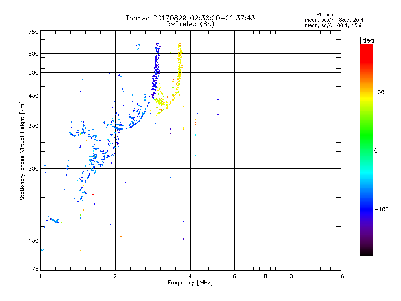This screenshot has height=301, width=401.
Task: Click the y-axis tick label "500"
Action: click(x=33, y=73)
